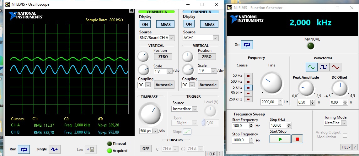
Task: Toggle the function generator On button
Action: 247,45
